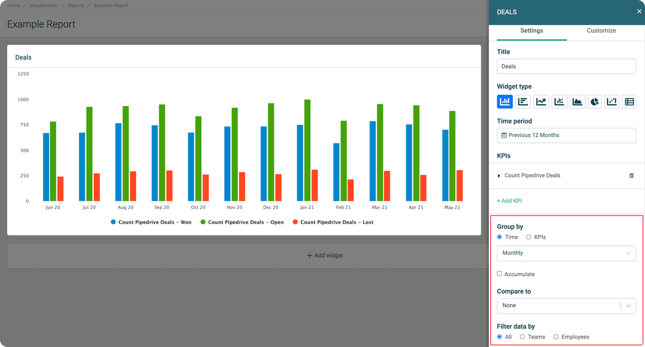Click the Add KPI link
The height and width of the screenshot is (347, 645).
click(509, 201)
